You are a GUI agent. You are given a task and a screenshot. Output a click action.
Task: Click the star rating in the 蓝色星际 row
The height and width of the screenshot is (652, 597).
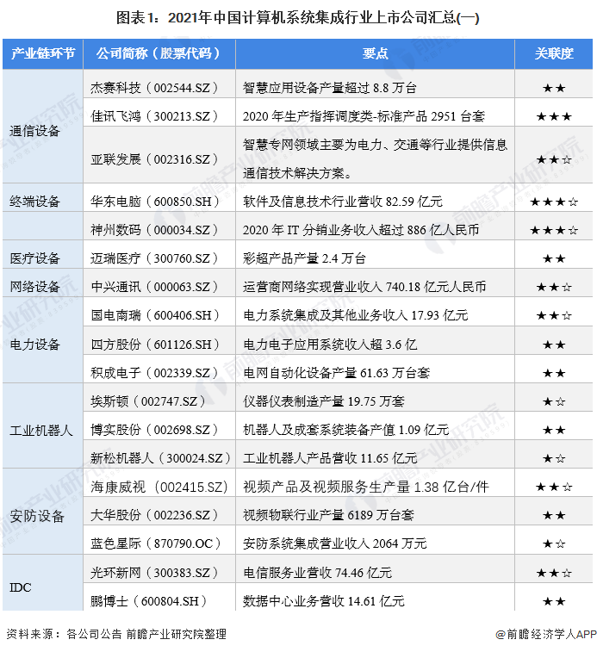554,543
